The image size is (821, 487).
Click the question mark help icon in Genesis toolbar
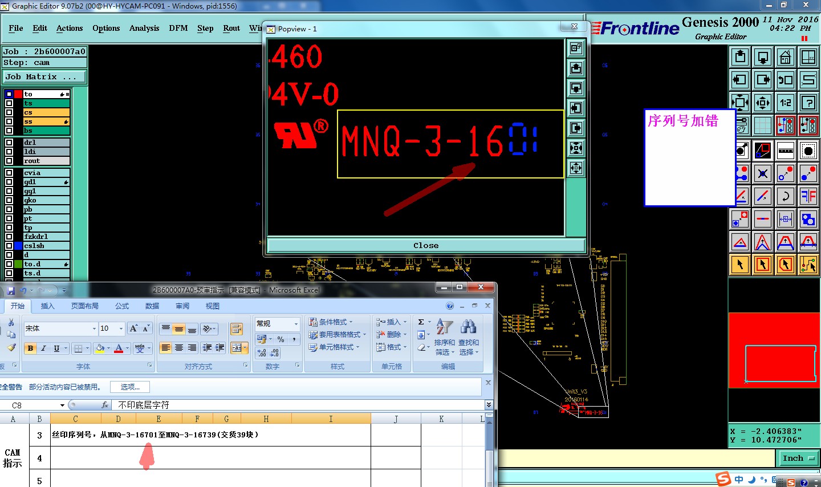point(808,103)
